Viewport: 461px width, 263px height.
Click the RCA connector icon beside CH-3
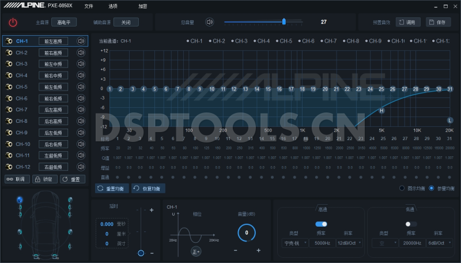(9, 64)
